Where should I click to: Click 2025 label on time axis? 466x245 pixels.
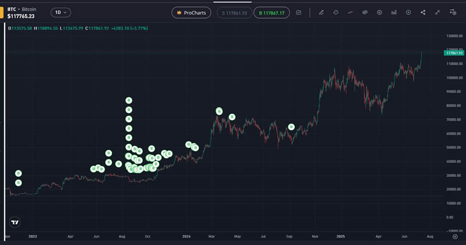click(341, 236)
